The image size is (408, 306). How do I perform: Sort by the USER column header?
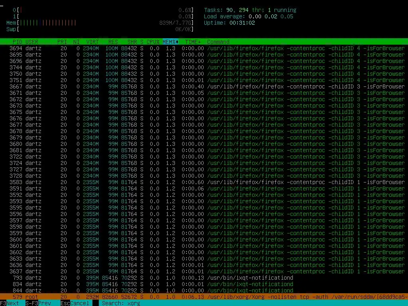pos(32,42)
